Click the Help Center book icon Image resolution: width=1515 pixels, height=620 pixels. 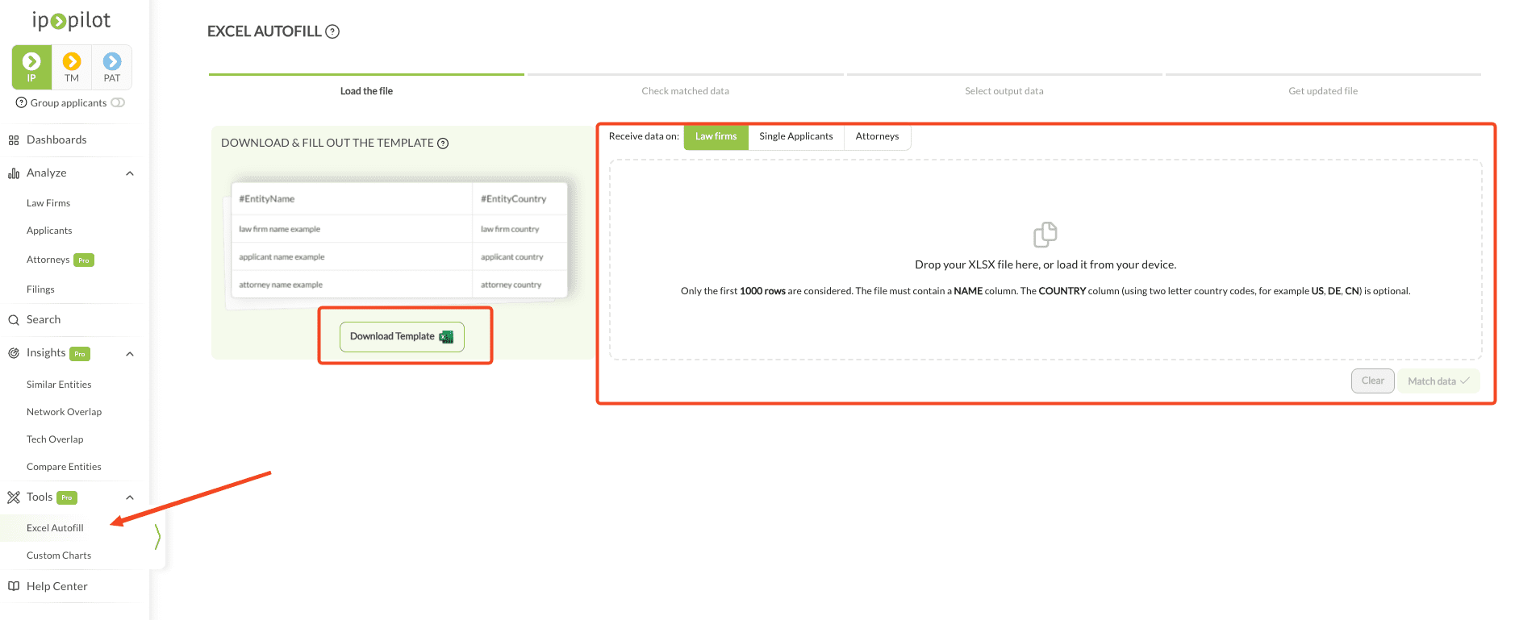(14, 586)
